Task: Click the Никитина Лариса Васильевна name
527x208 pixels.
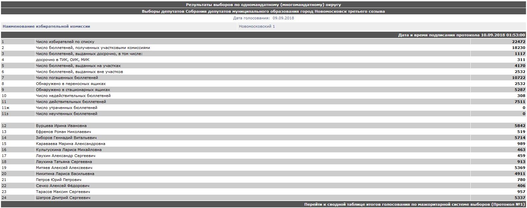Action: (65, 174)
